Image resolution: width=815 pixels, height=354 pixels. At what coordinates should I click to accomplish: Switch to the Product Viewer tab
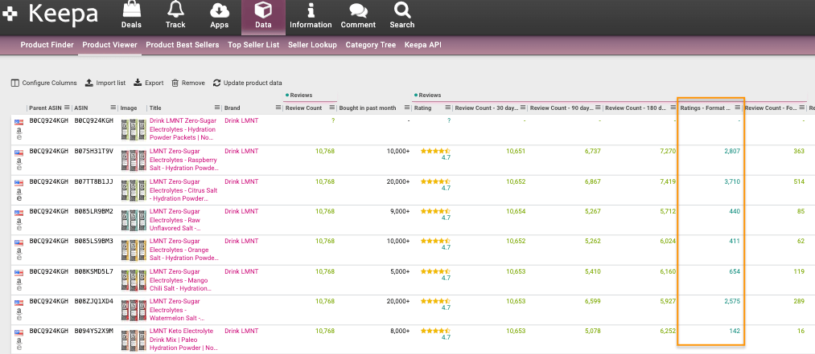coord(109,45)
